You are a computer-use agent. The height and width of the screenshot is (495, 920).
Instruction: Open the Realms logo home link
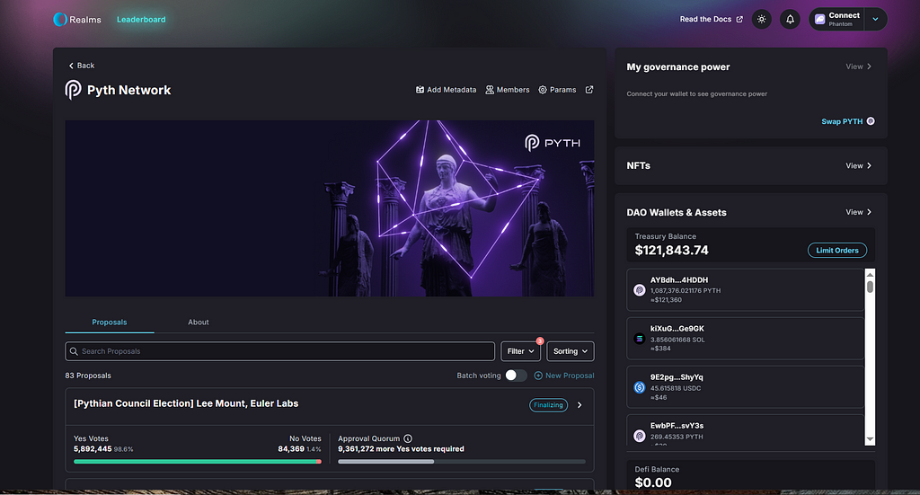(77, 20)
